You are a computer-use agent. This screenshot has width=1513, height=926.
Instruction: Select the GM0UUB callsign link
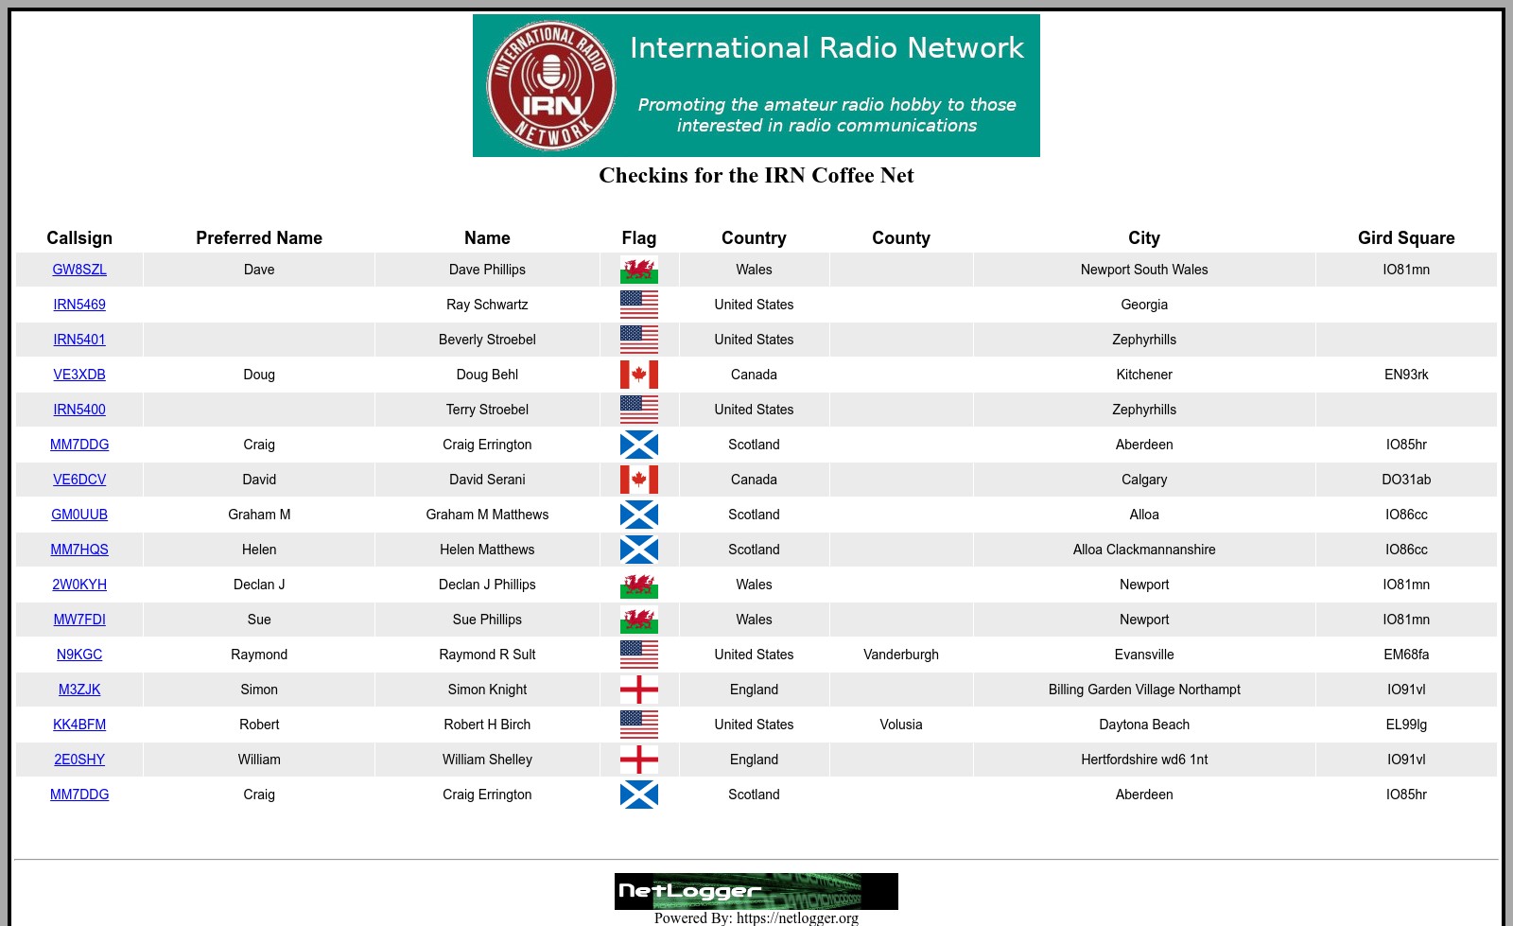(x=79, y=515)
